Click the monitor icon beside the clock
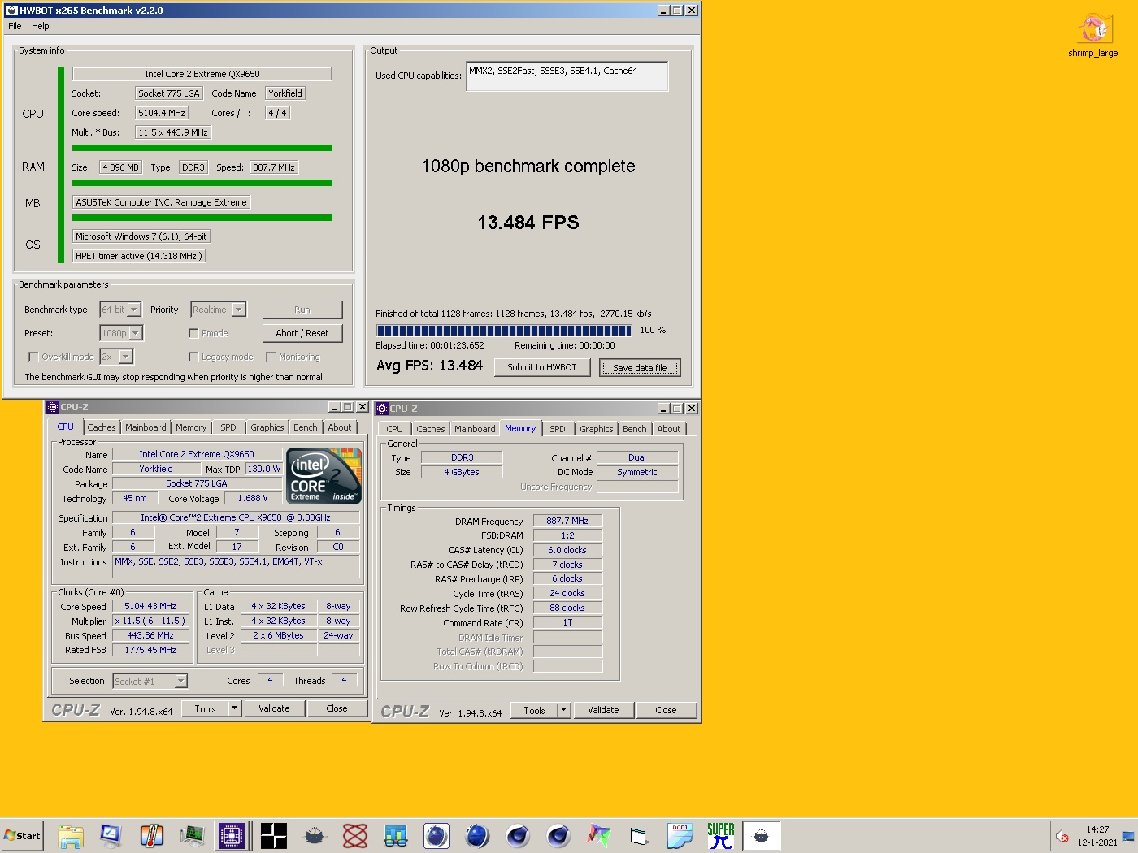Image resolution: width=1138 pixels, height=853 pixels. tap(1128, 836)
